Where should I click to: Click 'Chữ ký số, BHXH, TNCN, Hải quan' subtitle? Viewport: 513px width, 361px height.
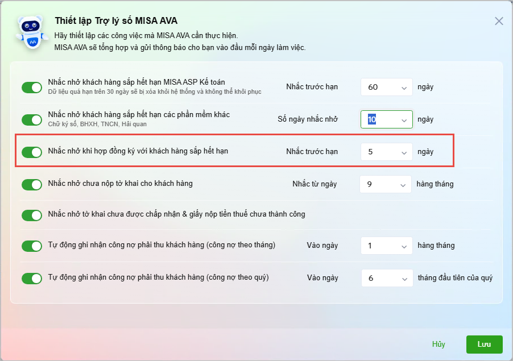click(x=97, y=125)
